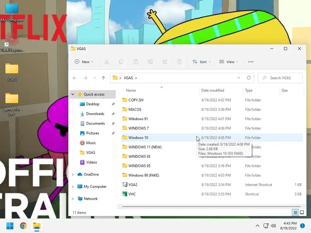Image resolution: width=311 pixels, height=233 pixels.
Task: Expand the address bar history dropdown
Action: [239, 78]
